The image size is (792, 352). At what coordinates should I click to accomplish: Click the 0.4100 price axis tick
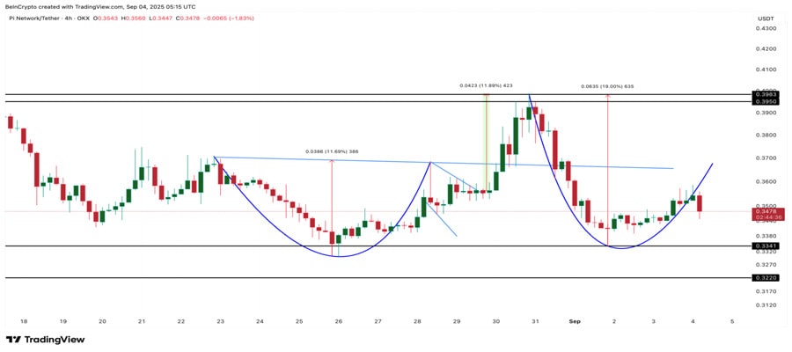[766, 70]
